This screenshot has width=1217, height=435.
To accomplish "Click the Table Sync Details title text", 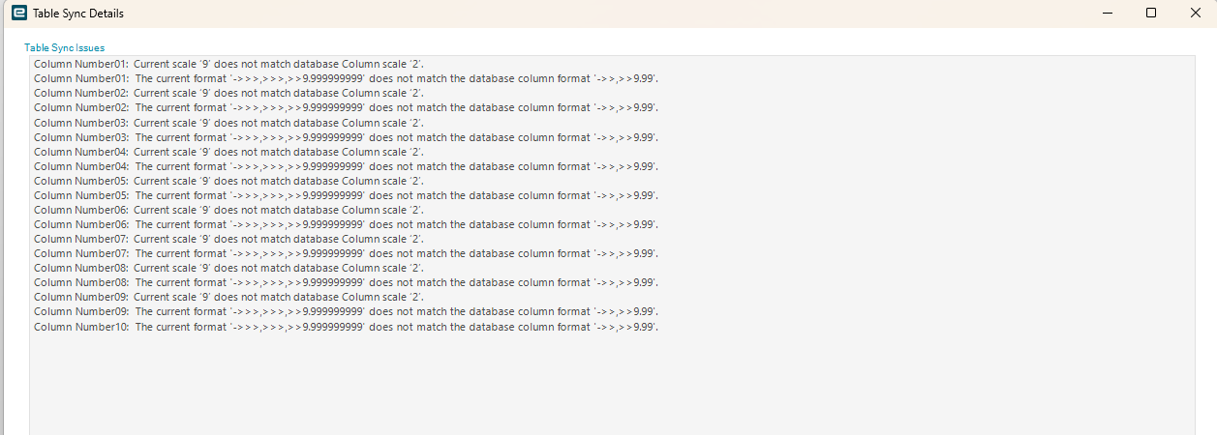I will point(78,14).
